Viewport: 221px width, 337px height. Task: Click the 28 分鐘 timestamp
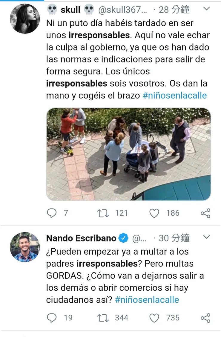174,10
